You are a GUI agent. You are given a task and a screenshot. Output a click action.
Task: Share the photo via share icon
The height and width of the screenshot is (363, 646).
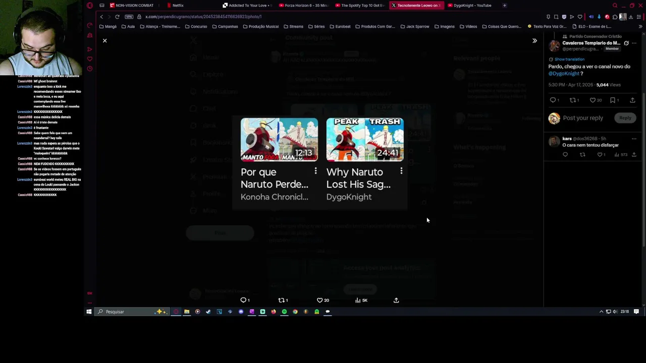396,300
